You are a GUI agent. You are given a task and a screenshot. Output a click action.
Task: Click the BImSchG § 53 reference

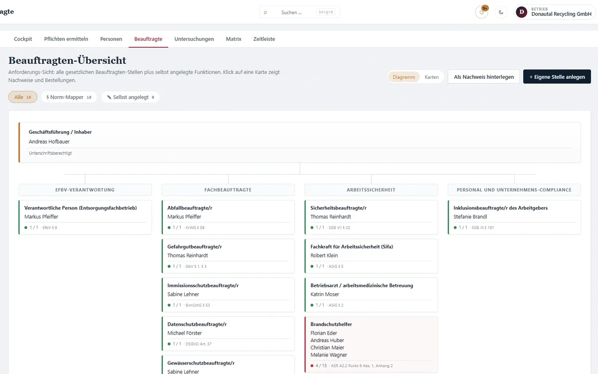click(197, 305)
